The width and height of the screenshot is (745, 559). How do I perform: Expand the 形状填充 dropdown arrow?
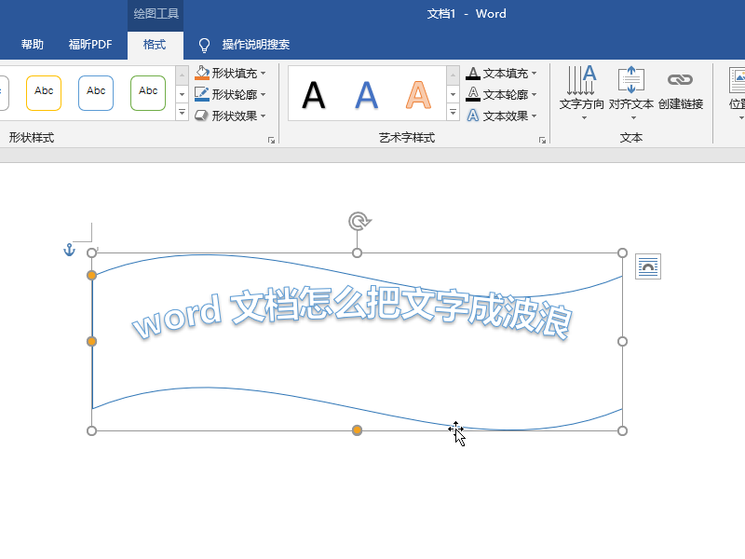(264, 74)
